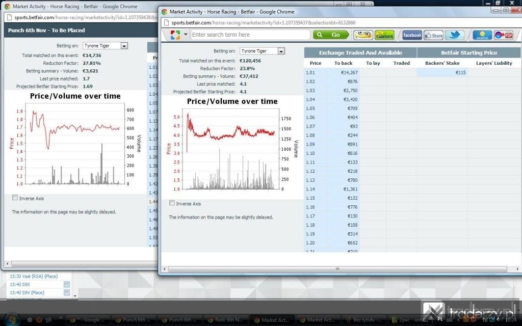522x326 pixels.
Task: Click front window scrollbar right arrow
Action: [x=517, y=269]
